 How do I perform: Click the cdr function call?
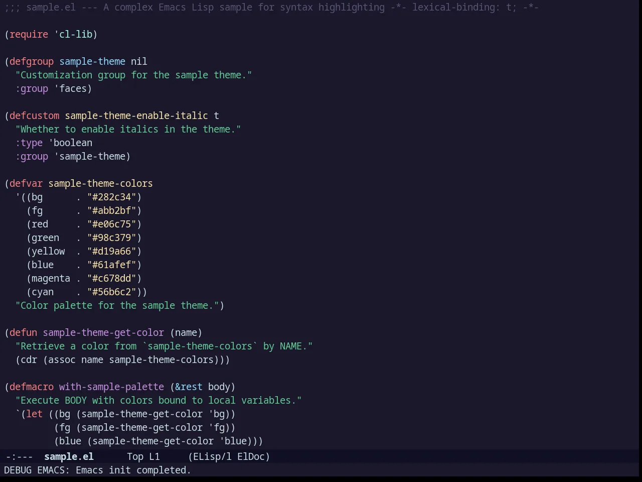[29, 359]
